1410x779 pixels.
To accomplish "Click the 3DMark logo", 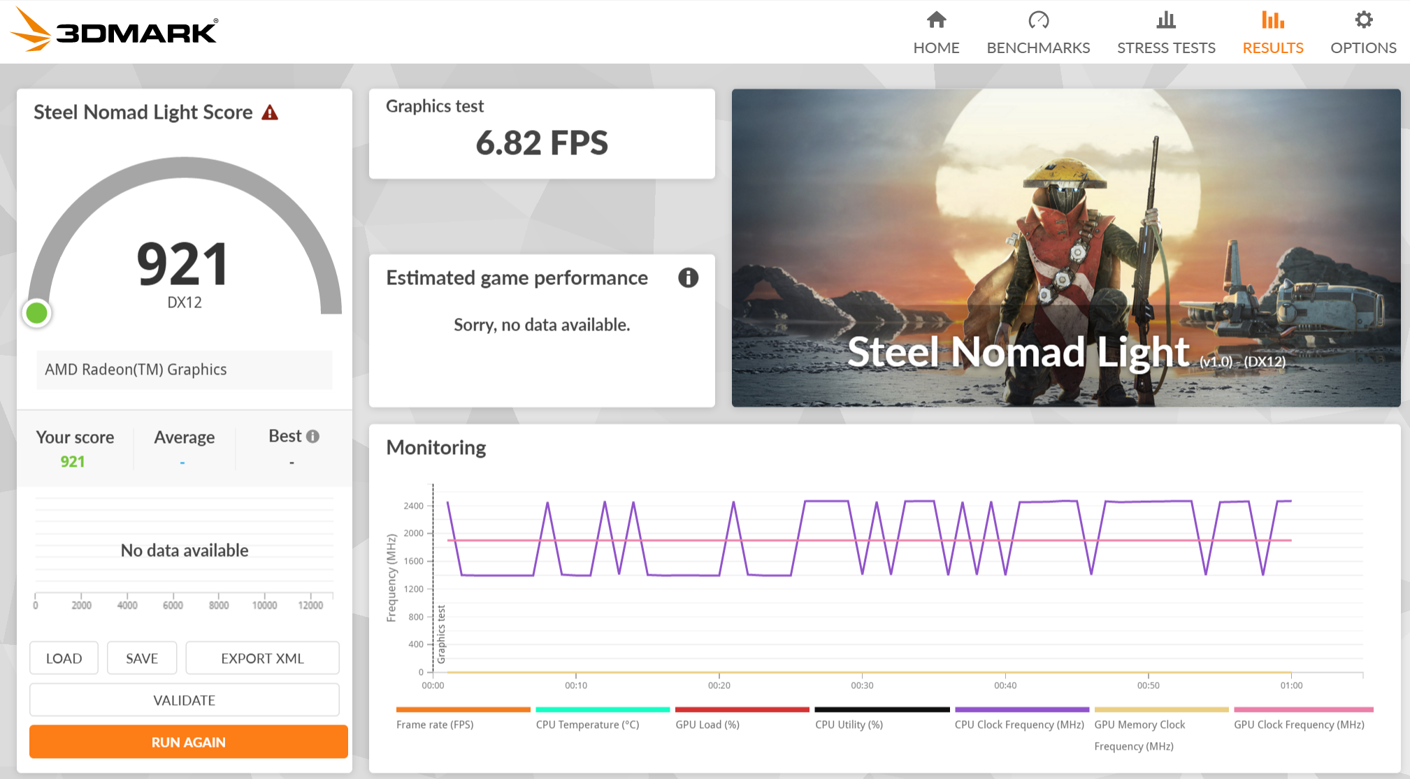I will point(115,30).
